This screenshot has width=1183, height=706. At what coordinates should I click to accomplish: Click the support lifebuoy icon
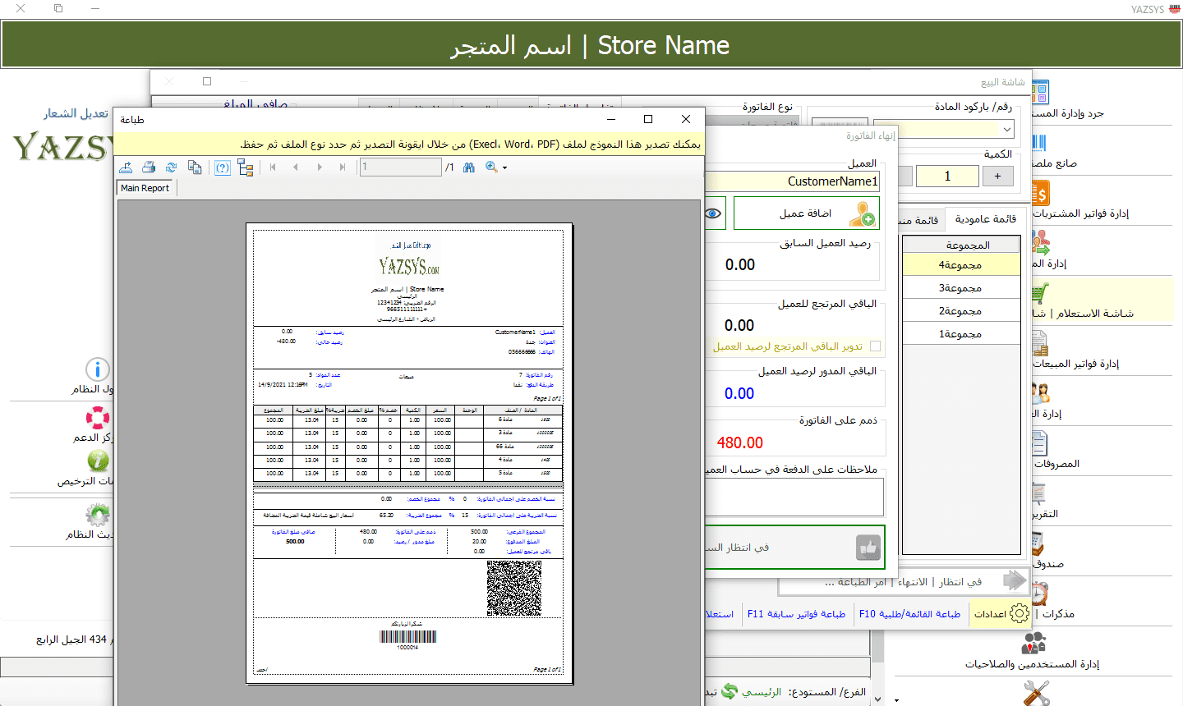(98, 418)
